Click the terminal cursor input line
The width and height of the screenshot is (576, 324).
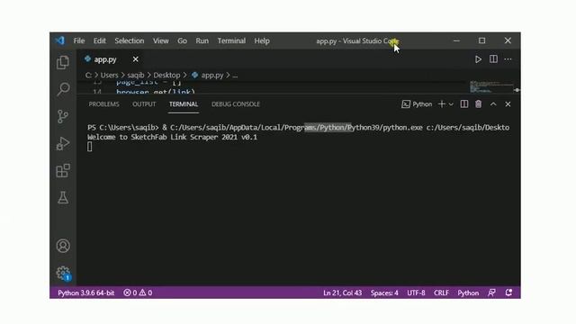[90, 147]
